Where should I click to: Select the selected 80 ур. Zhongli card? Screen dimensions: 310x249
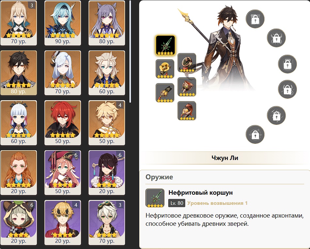[19, 73]
